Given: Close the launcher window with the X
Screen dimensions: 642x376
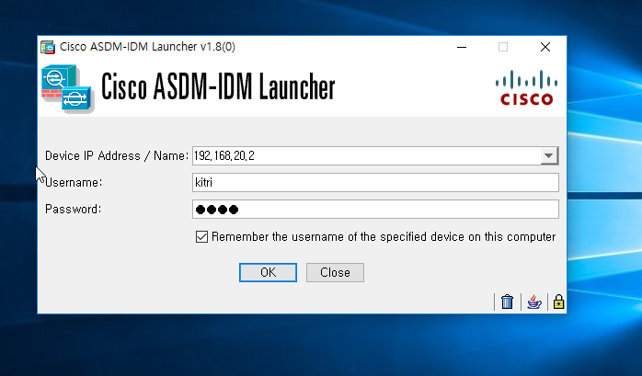Looking at the screenshot, I should pos(545,47).
